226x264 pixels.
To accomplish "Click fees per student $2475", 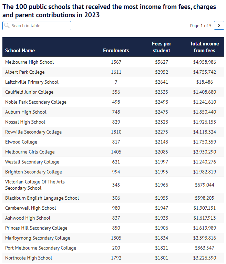I will [162, 112].
